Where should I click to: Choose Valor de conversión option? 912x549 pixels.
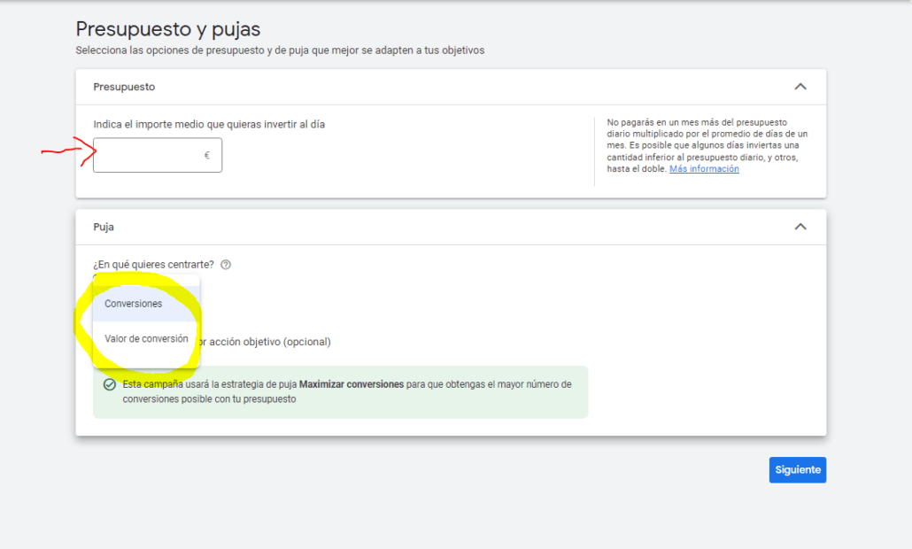pyautogui.click(x=146, y=339)
